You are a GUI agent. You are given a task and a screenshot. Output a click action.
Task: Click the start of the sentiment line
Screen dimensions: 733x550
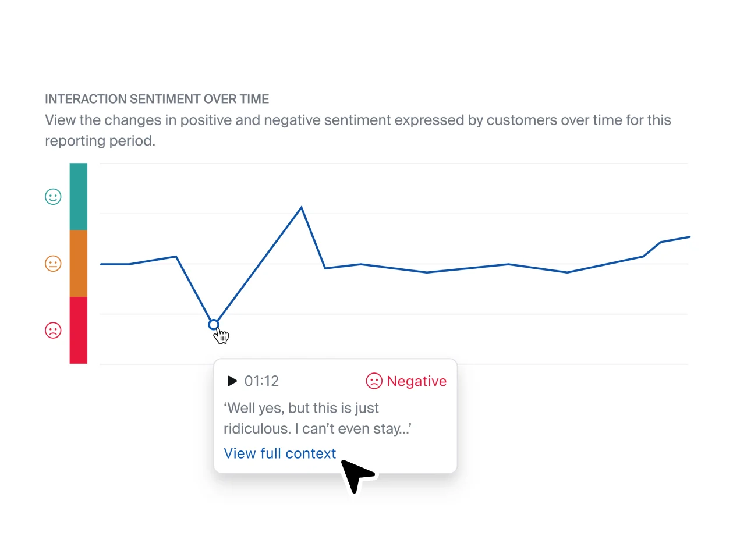click(x=102, y=264)
